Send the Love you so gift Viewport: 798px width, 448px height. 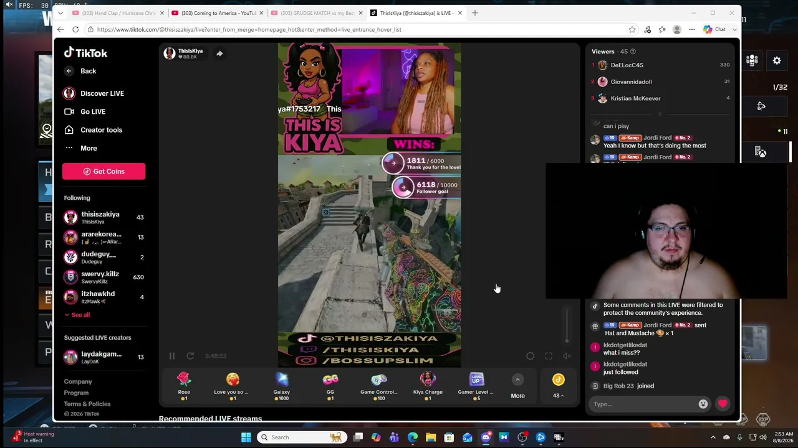232,386
